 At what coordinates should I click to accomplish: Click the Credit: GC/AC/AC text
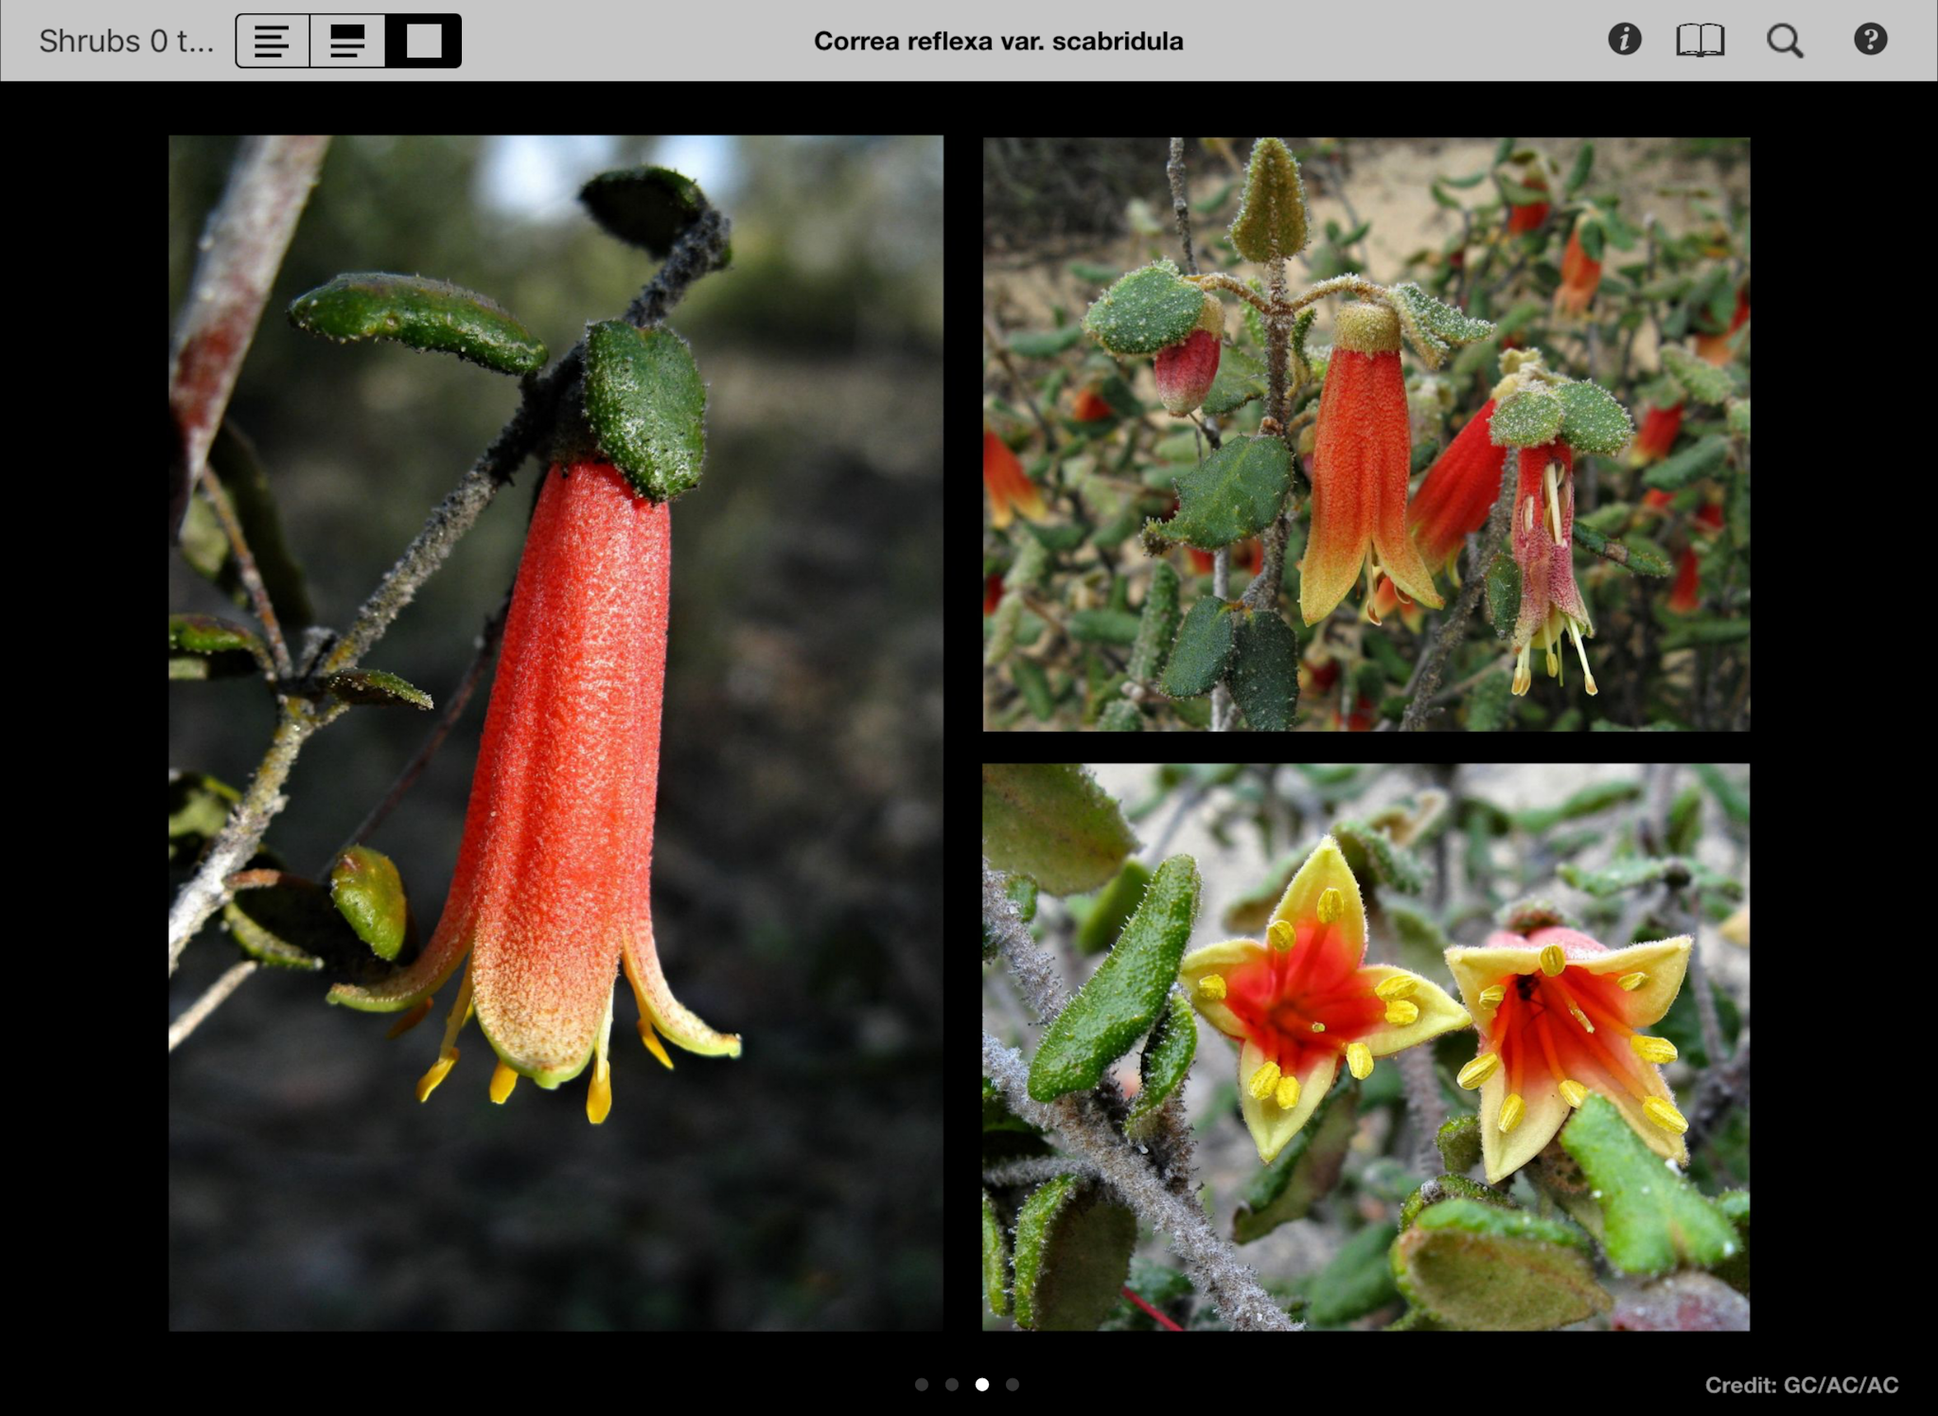tap(1801, 1385)
